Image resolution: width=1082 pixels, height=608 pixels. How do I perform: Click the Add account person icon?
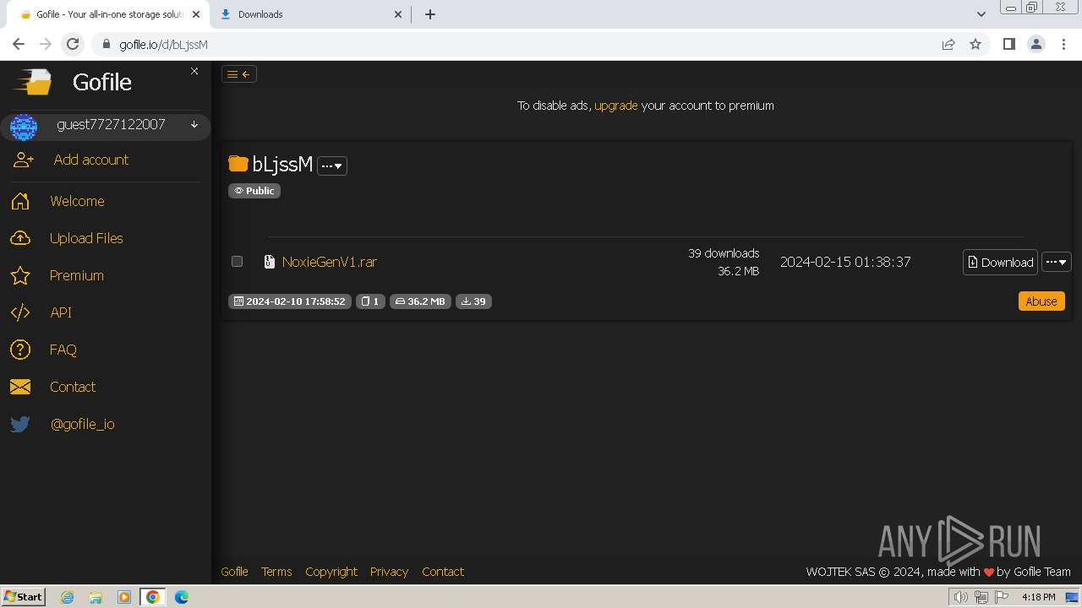point(23,160)
